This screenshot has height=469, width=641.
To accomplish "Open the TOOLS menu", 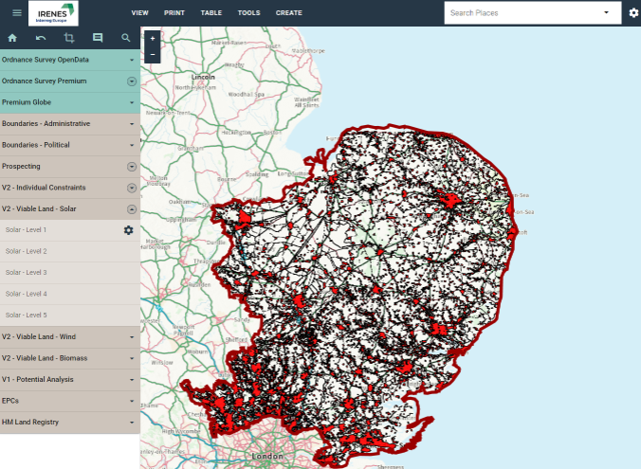I will click(x=248, y=13).
